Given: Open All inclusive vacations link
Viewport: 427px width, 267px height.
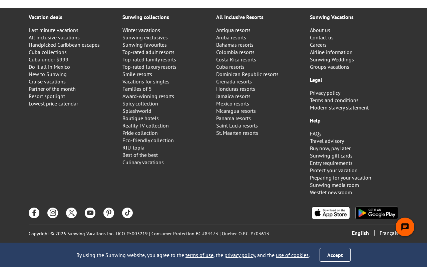Looking at the screenshot, I should (54, 37).
